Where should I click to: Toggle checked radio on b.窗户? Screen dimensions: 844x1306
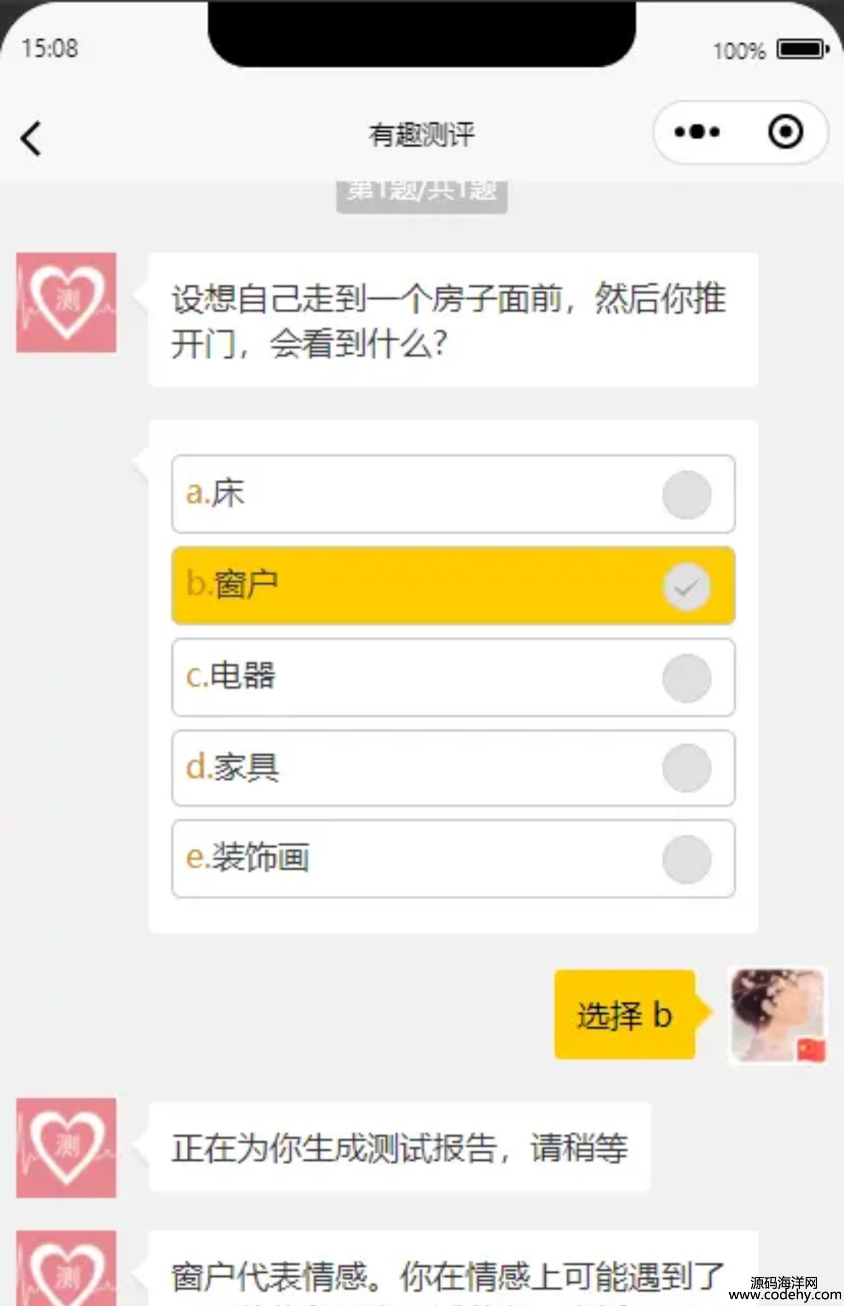pyautogui.click(x=686, y=587)
